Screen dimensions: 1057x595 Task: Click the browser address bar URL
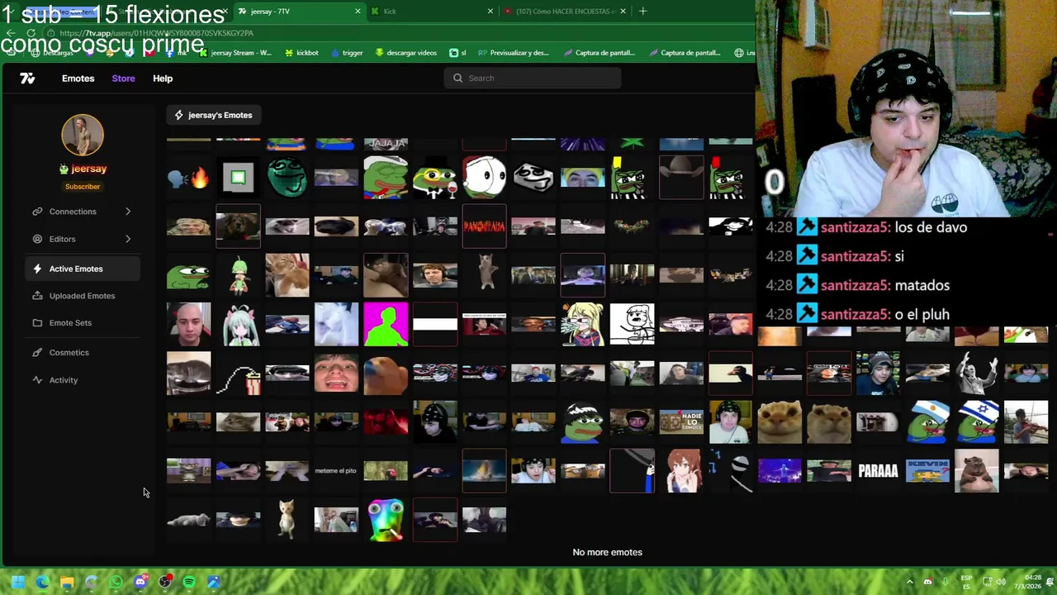pos(156,33)
